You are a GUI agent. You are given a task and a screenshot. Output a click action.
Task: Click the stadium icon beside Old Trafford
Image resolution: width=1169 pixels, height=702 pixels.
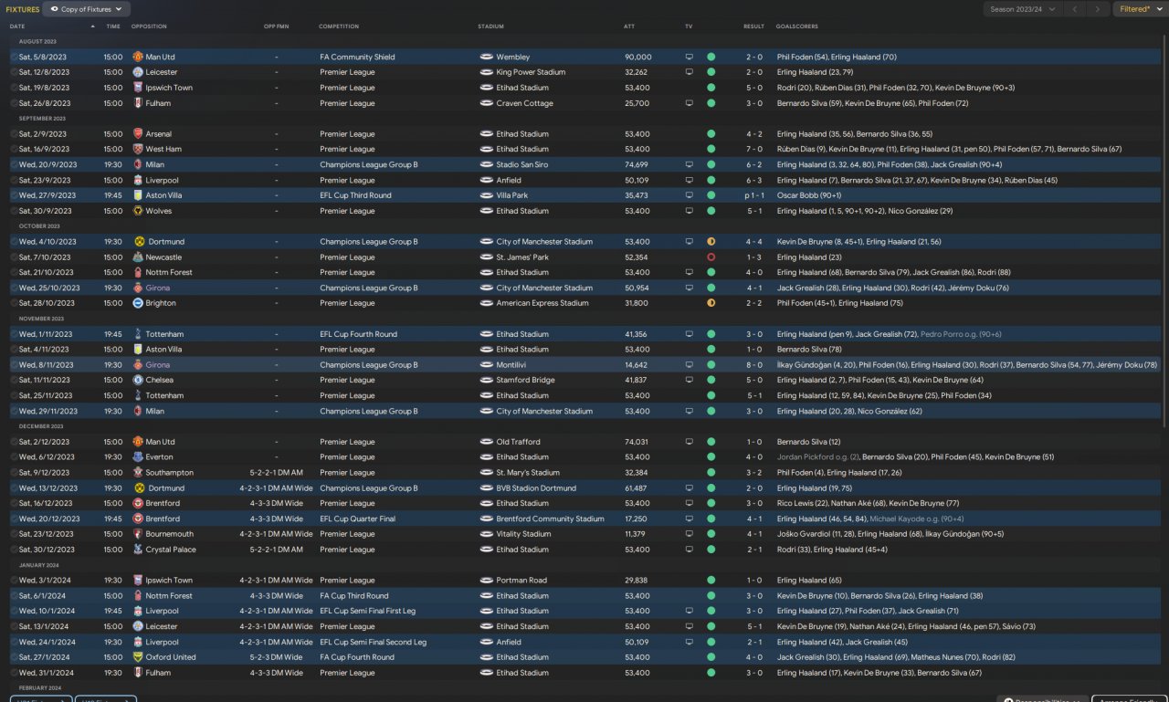coord(487,442)
